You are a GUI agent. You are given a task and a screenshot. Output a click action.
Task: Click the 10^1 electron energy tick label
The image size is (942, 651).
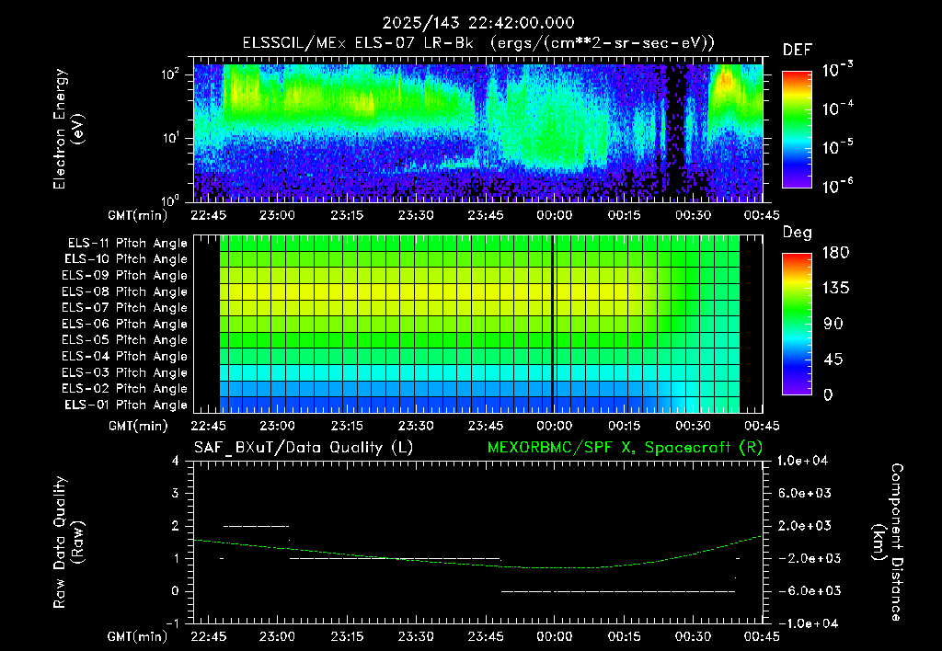tap(170, 138)
